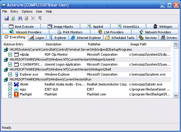The width and height of the screenshot is (181, 132).
Task: Click the Explorer.exe entry icon
Action: click(16, 75)
